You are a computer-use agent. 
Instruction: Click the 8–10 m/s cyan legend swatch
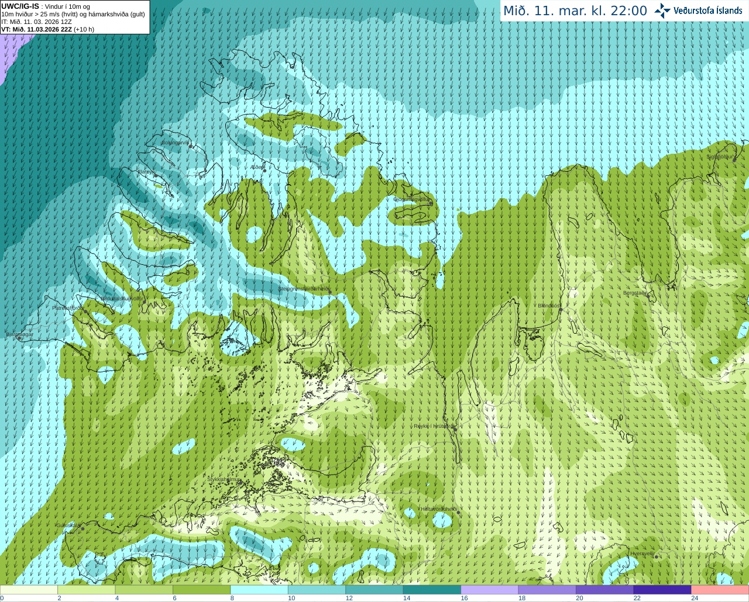[x=259, y=590]
